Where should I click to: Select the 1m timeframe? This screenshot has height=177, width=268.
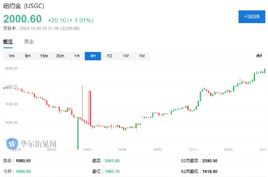tap(11, 56)
